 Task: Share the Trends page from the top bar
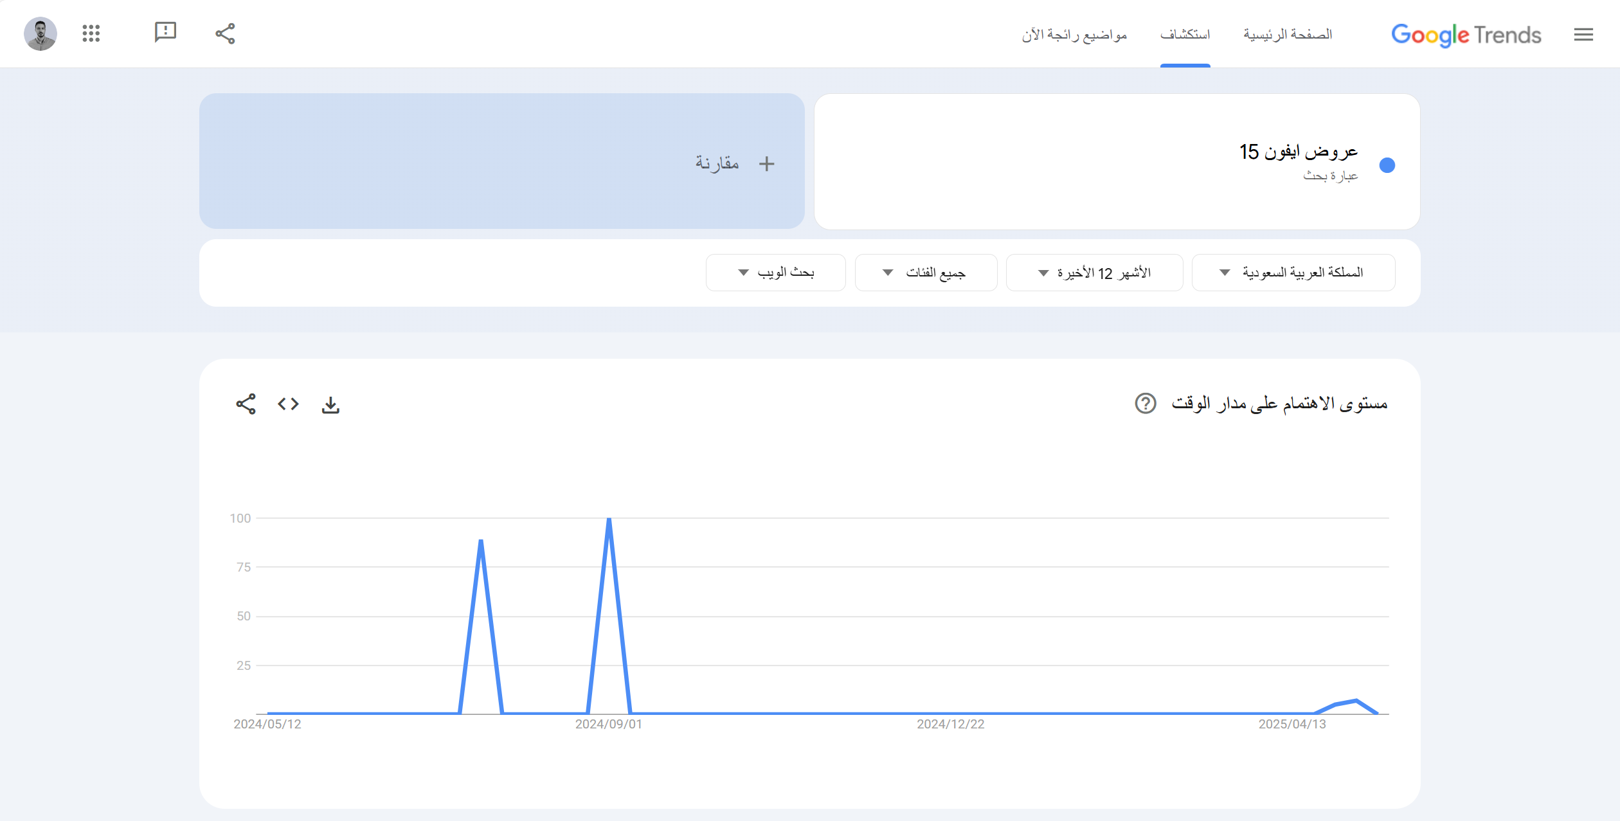pos(225,33)
